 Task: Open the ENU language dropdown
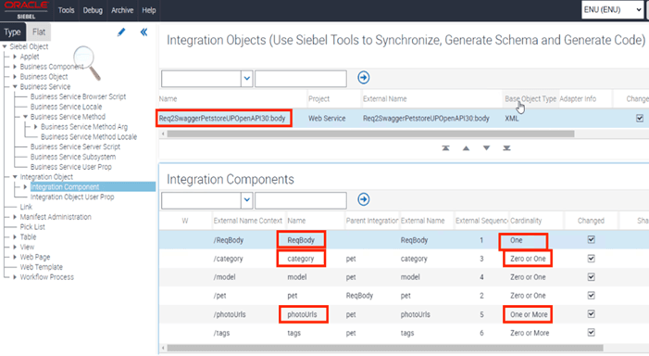[x=612, y=10]
